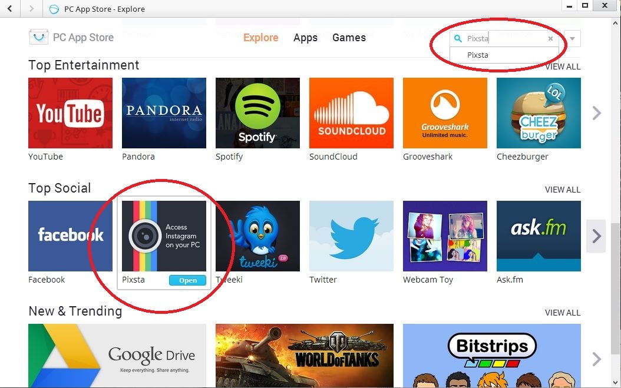Go back with the back arrow
Image resolution: width=621 pixels, height=388 pixels.
(10, 8)
